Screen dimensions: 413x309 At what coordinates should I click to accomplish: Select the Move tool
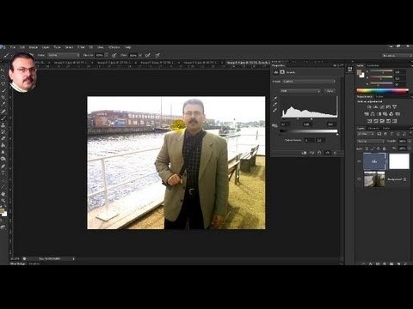click(x=3, y=70)
